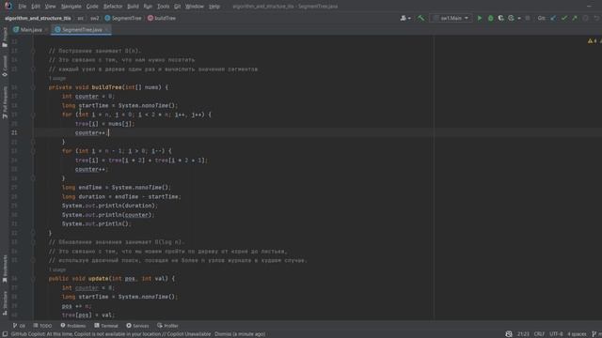Click Git Push arrow icon
Viewport: 602px width, 338px height.
tap(575, 18)
